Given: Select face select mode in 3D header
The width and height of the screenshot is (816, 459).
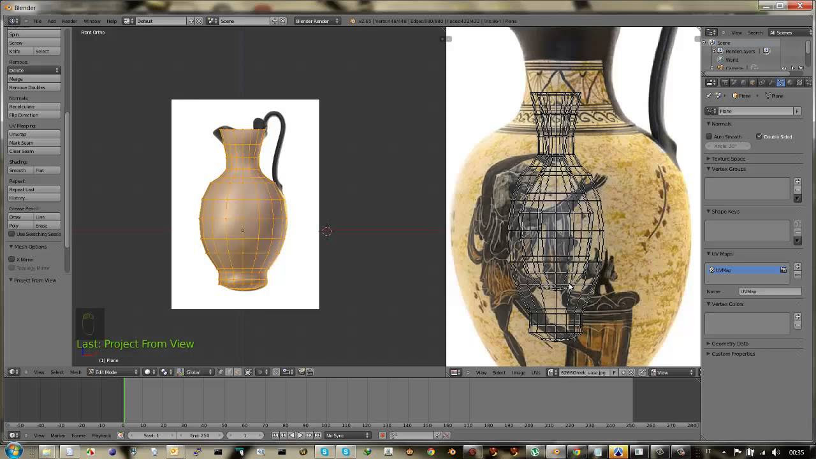Looking at the screenshot, I should (x=238, y=372).
